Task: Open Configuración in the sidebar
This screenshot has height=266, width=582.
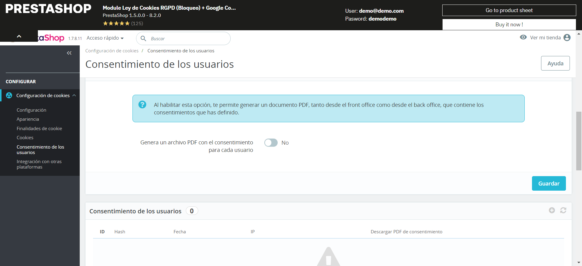Action: click(32, 110)
